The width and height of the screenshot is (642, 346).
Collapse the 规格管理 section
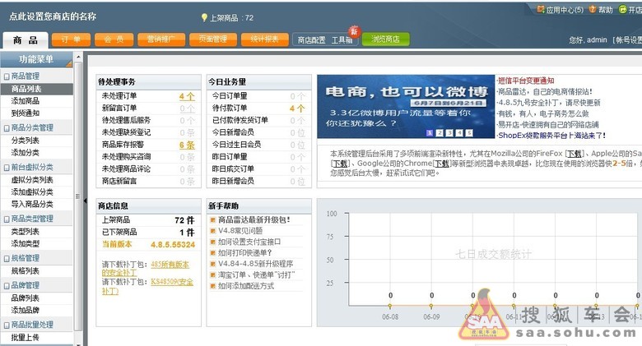(x=7, y=259)
